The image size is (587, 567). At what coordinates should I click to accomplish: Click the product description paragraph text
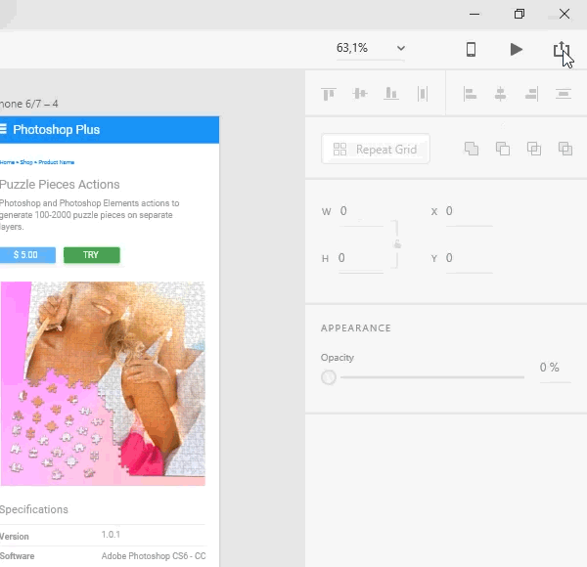89,215
